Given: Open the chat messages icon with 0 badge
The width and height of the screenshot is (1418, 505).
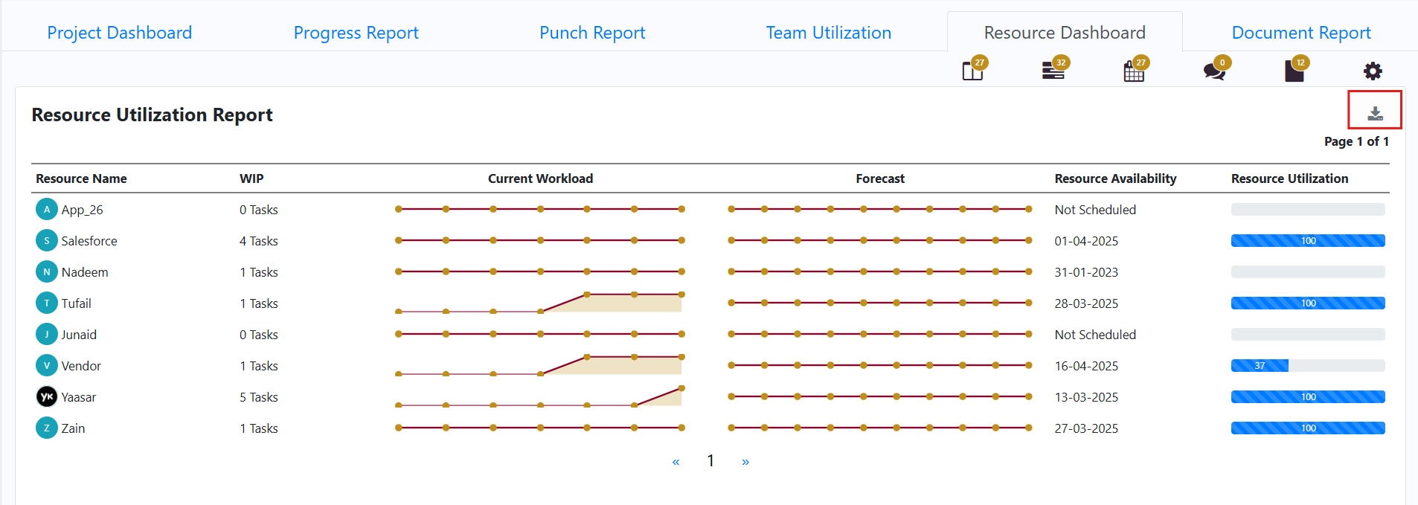Looking at the screenshot, I should 1213,71.
